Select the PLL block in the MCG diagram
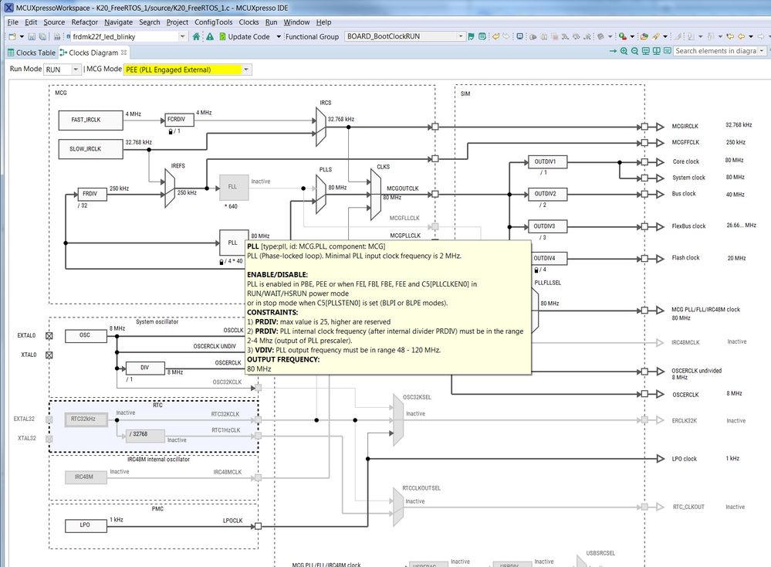This screenshot has height=567, width=771. (233, 243)
